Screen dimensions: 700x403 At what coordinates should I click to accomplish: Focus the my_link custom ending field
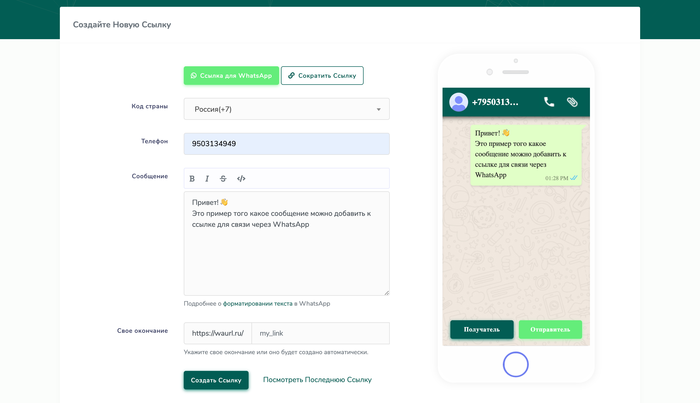click(x=320, y=333)
